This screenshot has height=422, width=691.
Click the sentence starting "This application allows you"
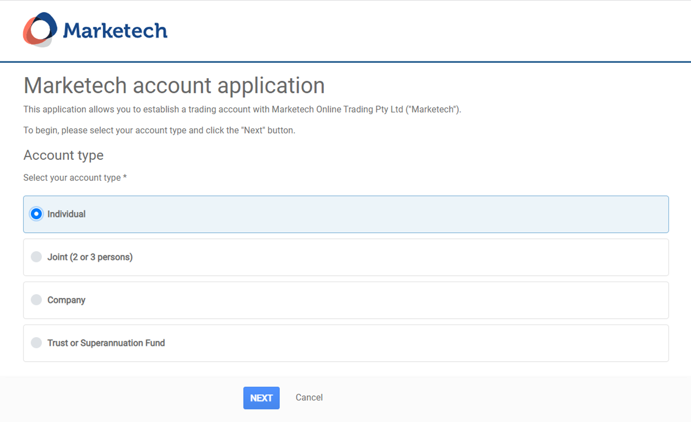[242, 110]
